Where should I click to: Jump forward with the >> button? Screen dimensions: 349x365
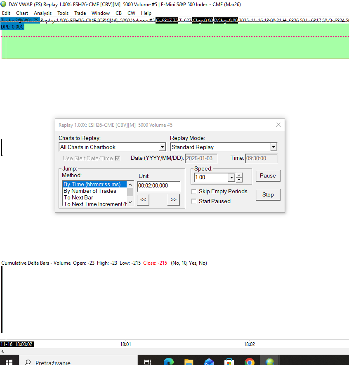(173, 200)
